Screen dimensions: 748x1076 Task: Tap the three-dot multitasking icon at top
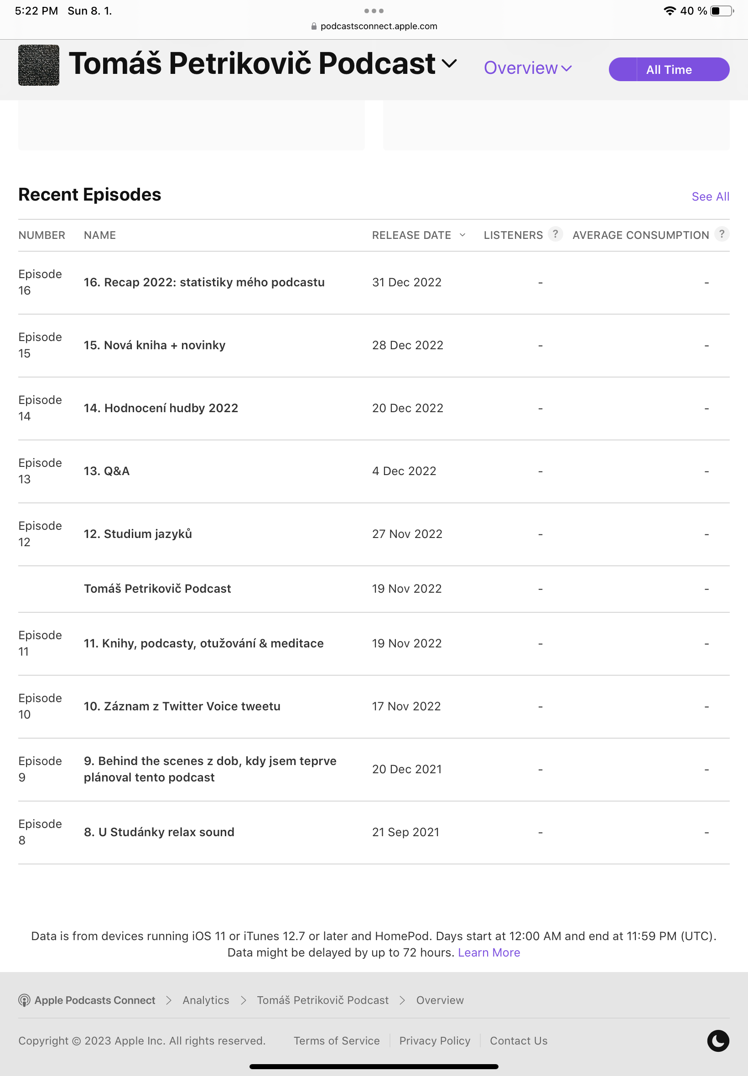click(x=374, y=11)
